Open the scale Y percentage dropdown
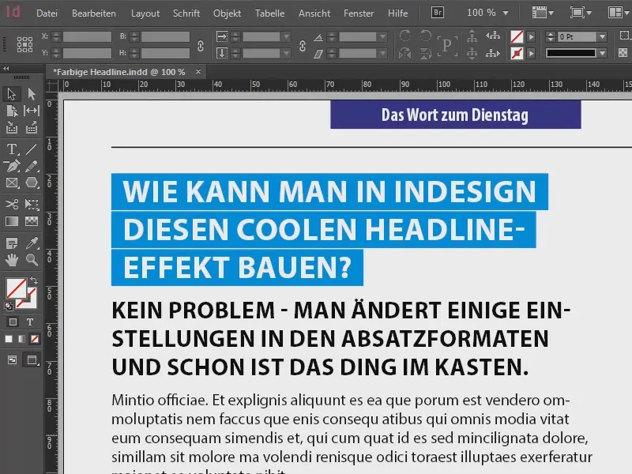This screenshot has width=632, height=474. click(x=286, y=53)
